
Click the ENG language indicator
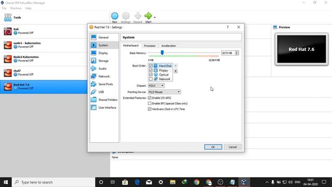point(297,182)
